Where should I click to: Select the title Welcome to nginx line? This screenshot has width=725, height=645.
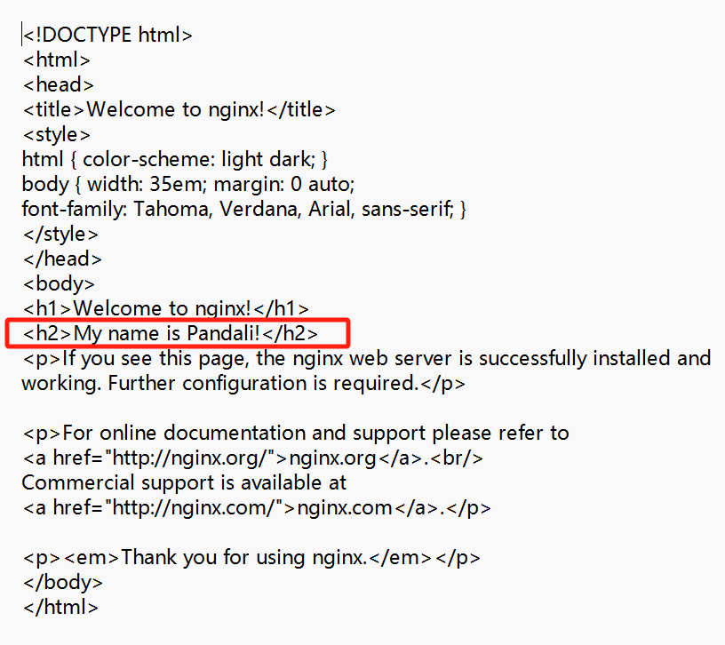pos(179,110)
